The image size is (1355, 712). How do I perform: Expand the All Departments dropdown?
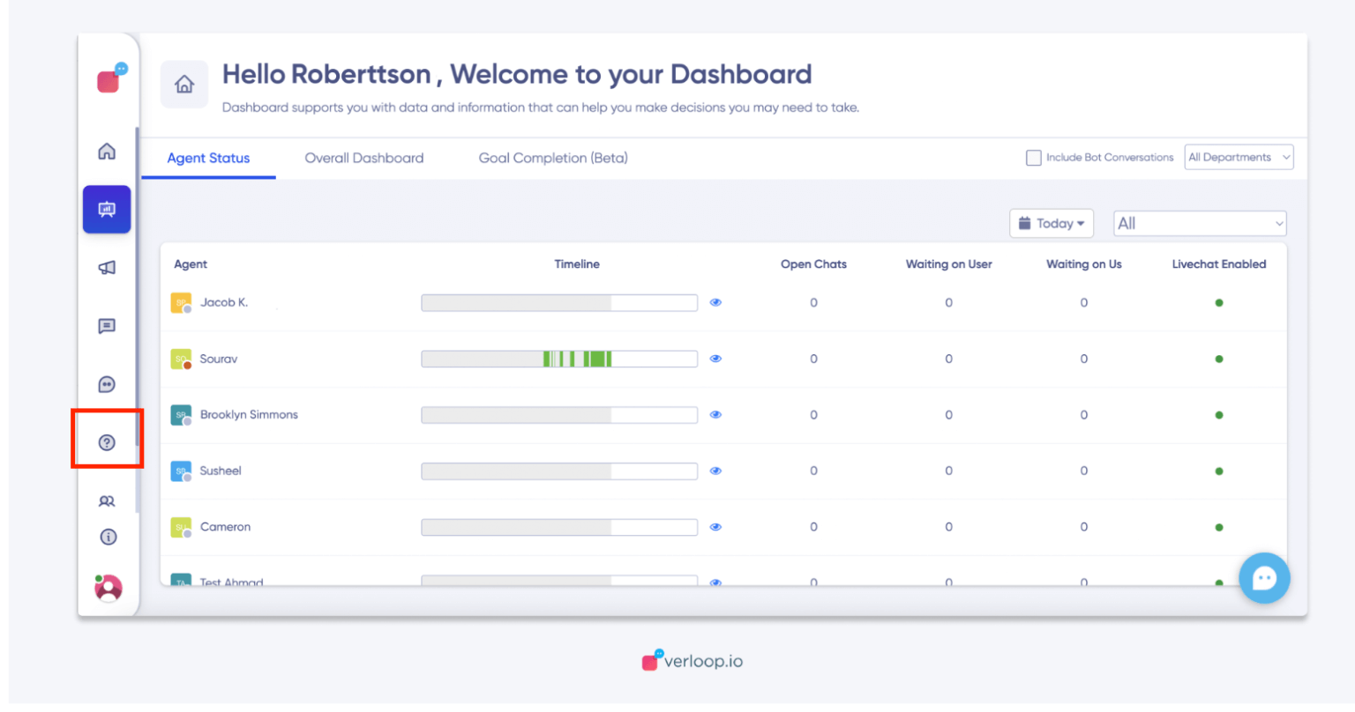[x=1239, y=158]
